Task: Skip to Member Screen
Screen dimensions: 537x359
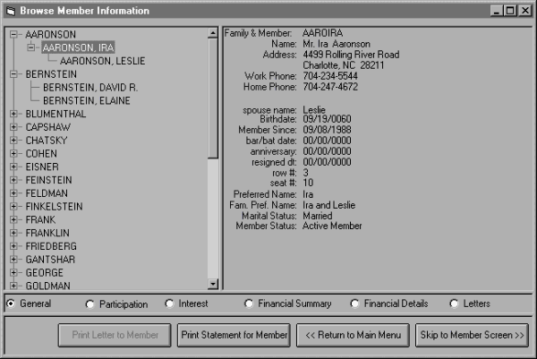Action: 472,336
